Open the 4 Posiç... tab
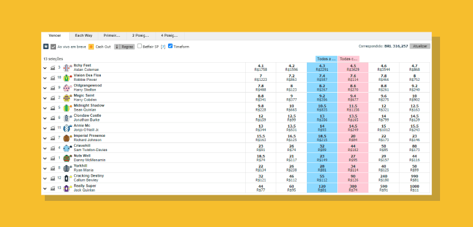473x227 pixels. (x=170, y=36)
